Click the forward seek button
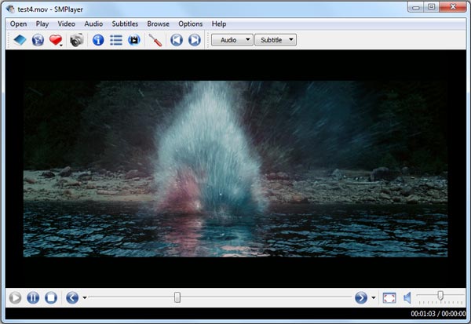This screenshot has height=324, width=471. point(361,297)
